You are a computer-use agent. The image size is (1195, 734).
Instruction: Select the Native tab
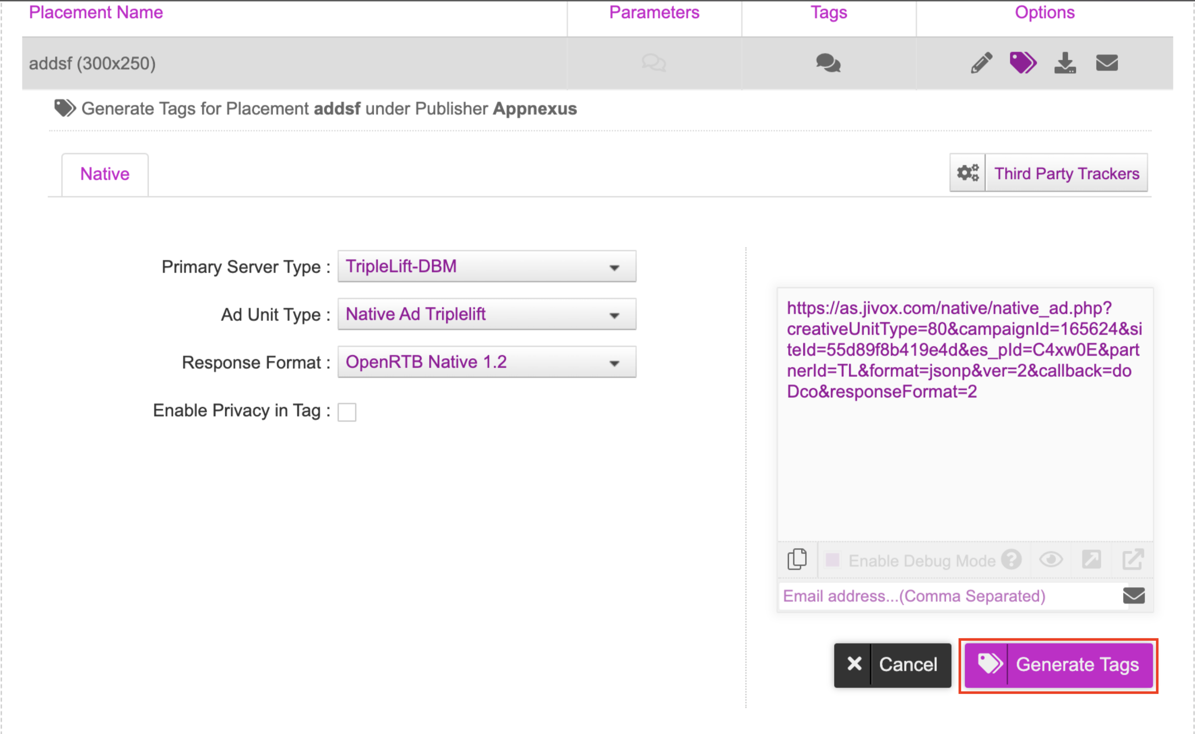[x=105, y=174]
